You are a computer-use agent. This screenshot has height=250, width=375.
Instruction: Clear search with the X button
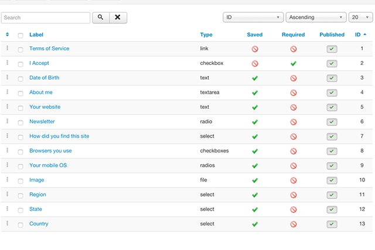[118, 18]
